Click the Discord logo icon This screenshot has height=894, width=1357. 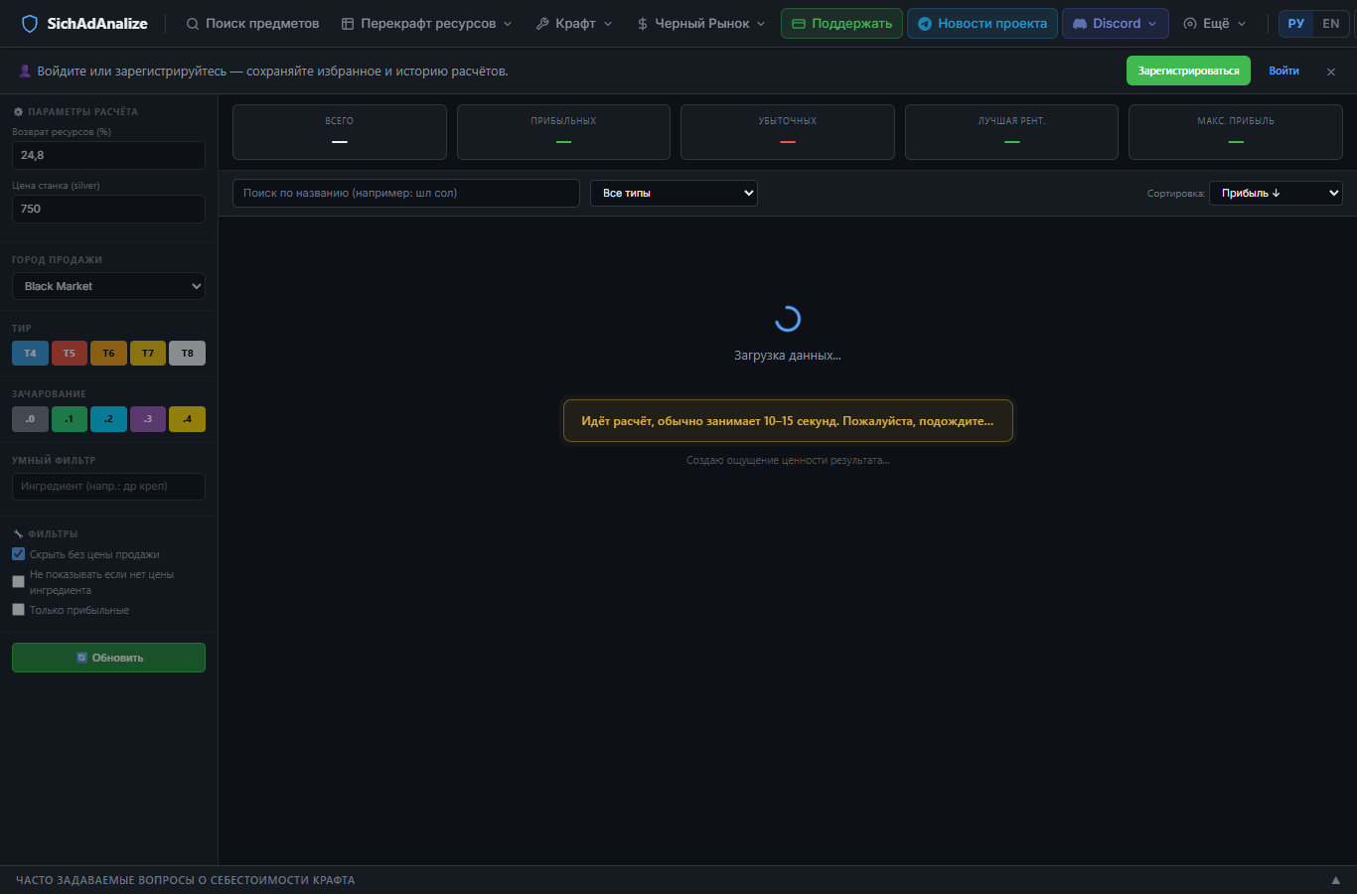[x=1080, y=24]
